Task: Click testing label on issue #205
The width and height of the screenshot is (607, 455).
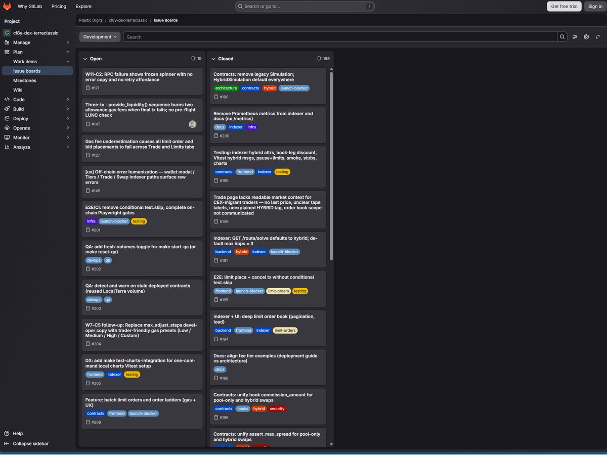Action: pyautogui.click(x=132, y=374)
